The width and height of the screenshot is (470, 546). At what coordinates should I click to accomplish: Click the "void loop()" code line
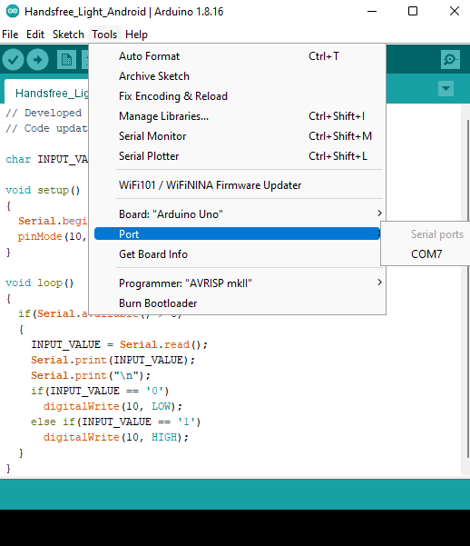pyautogui.click(x=40, y=283)
